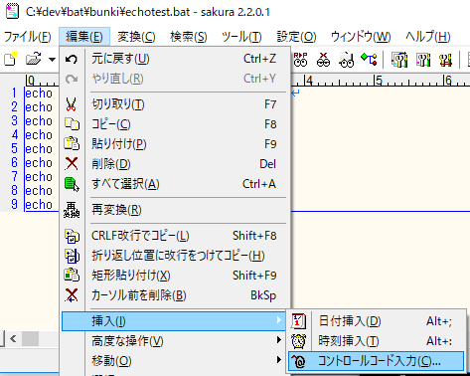Screen dimensions: 470x376
Task: Expand the 移動(O) submenu
Action: (174, 361)
